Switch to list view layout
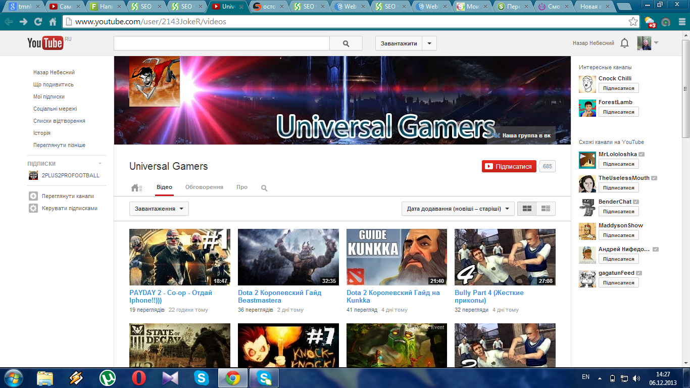Image resolution: width=690 pixels, height=388 pixels. coord(546,209)
